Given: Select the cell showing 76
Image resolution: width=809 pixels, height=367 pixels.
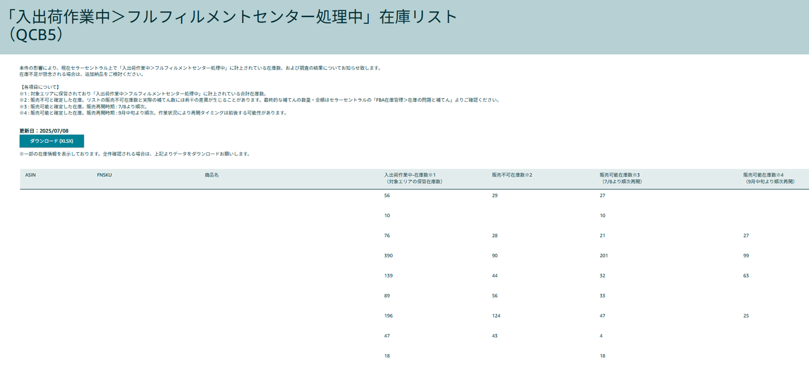Looking at the screenshot, I should tap(387, 236).
